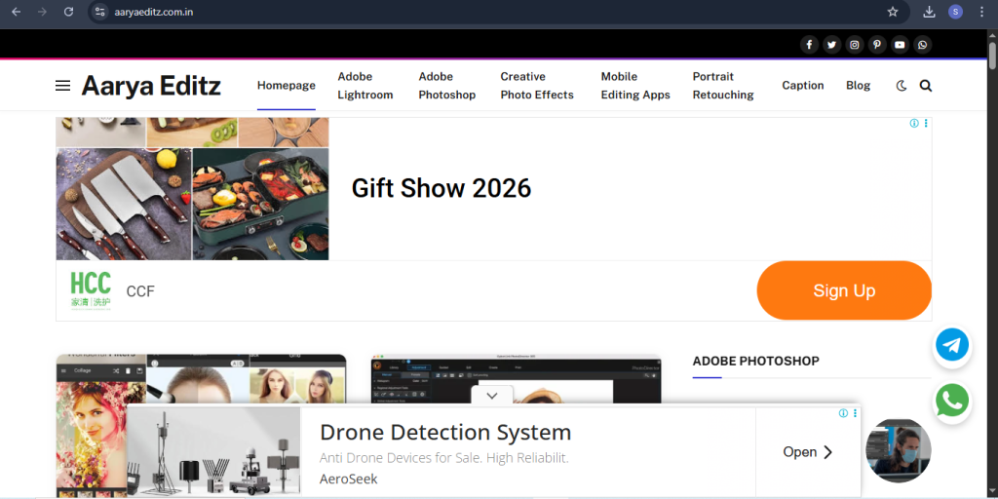998x499 pixels.
Task: Click the address bar URL aaryaeditz.com.in
Action: point(153,12)
